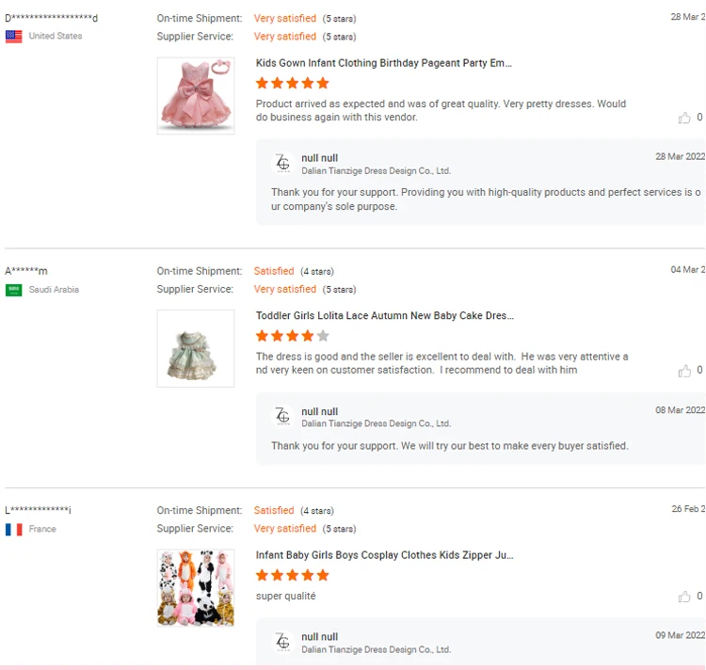Click supplier logo beside first seller reply
The image size is (706, 670).
click(x=282, y=163)
